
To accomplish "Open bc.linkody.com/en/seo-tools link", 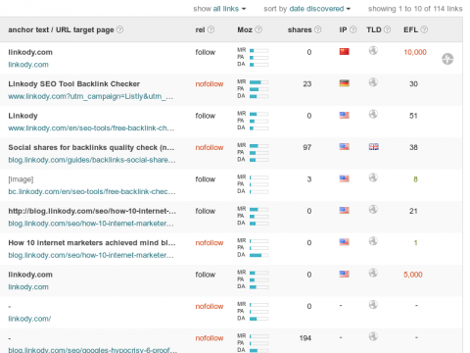I will pyautogui.click(x=92, y=191).
